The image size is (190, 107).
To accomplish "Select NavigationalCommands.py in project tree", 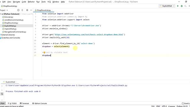I will click(x=15, y=32).
